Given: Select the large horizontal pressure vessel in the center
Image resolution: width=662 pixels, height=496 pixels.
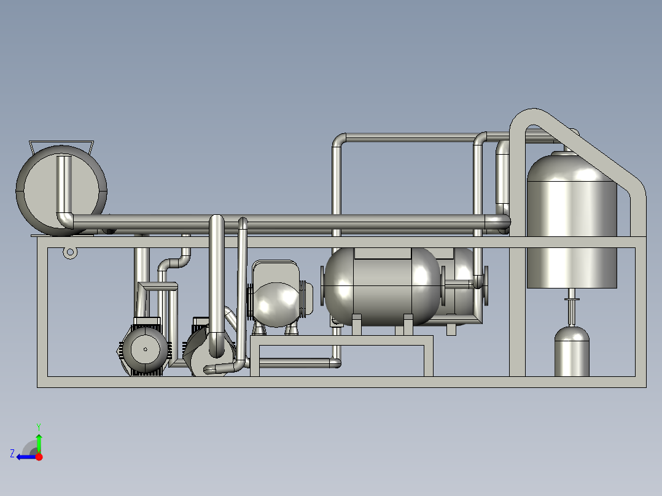Looking at the screenshot, I should click(x=382, y=287).
